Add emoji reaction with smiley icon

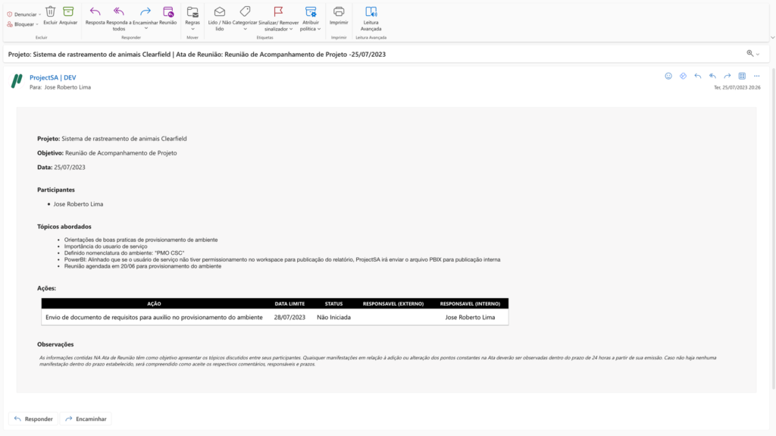[668, 76]
